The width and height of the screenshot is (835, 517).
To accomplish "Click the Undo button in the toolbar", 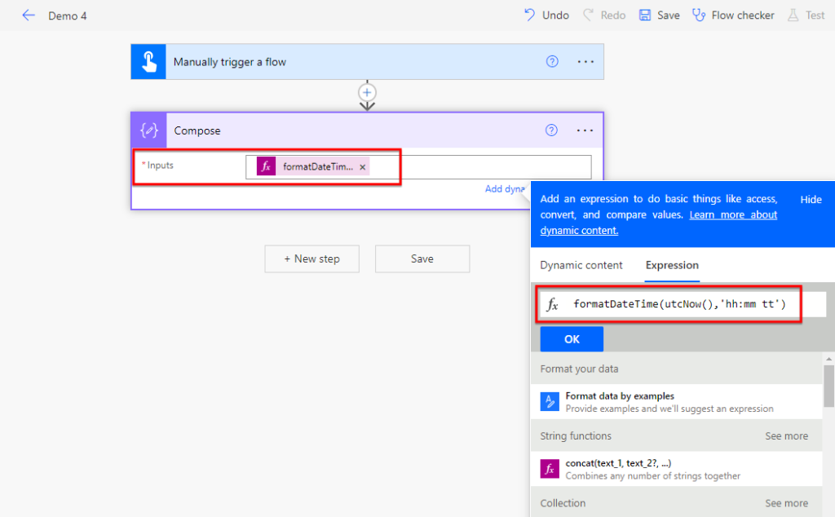I will (x=546, y=15).
